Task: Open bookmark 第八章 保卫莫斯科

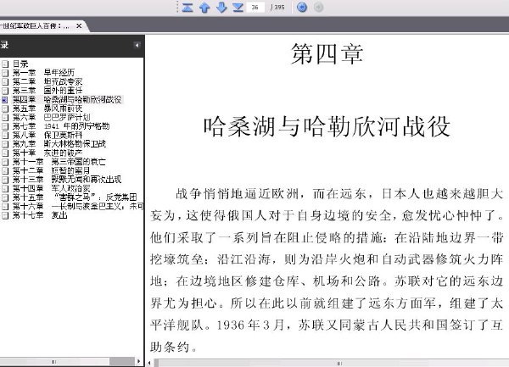Action: pos(48,136)
